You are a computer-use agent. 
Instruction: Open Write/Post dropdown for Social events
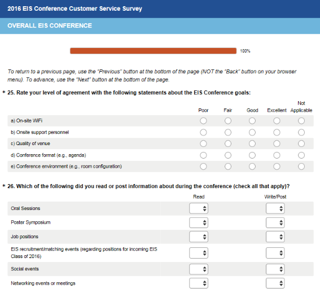pyautogui.click(x=275, y=269)
